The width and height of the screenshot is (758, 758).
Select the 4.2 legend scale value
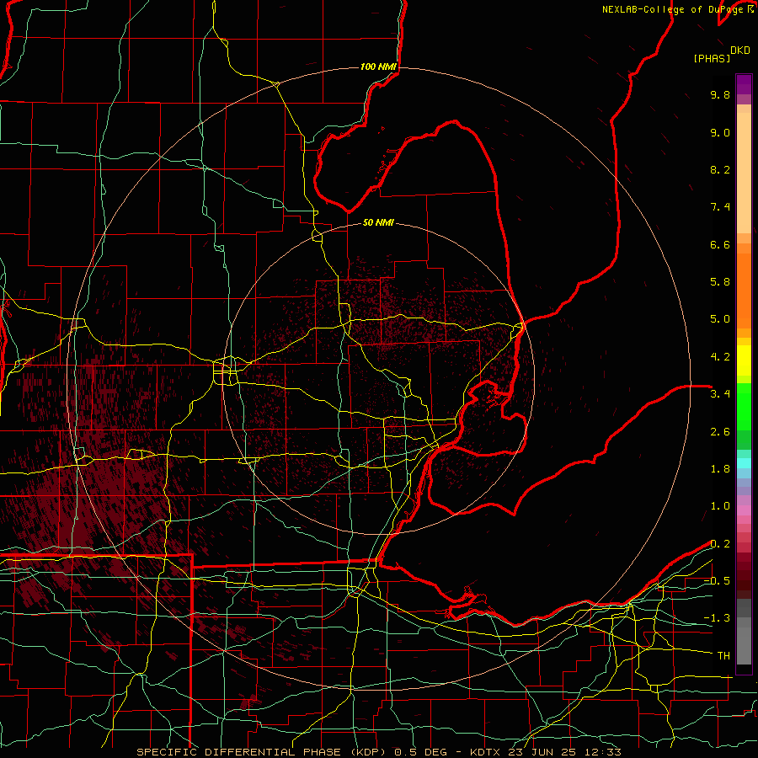(720, 357)
